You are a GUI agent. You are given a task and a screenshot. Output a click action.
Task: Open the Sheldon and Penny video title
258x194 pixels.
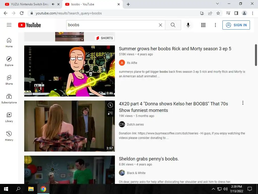pyautogui.click(x=149, y=159)
